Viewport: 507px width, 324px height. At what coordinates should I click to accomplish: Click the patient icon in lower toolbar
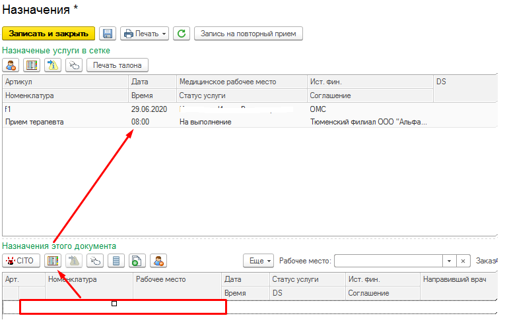(158, 260)
